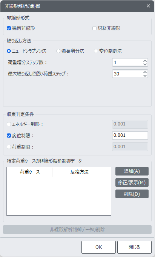Screen dimensions: 155x257
Task: Click the 削除(D) button
Action: (132, 194)
